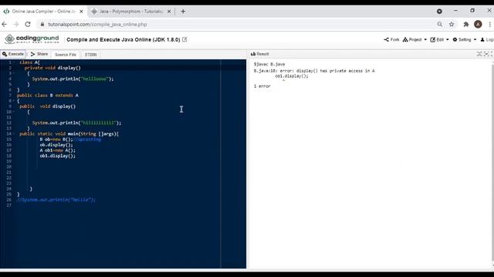Click the main method declaration on line 14
The height and width of the screenshot is (277, 494).
point(69,134)
